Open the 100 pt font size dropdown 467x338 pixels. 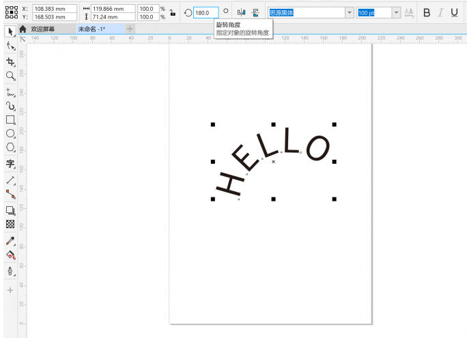(396, 13)
